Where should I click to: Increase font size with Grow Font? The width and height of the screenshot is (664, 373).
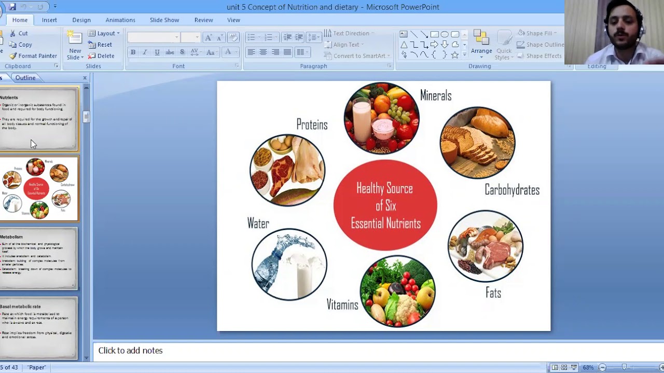pos(208,37)
